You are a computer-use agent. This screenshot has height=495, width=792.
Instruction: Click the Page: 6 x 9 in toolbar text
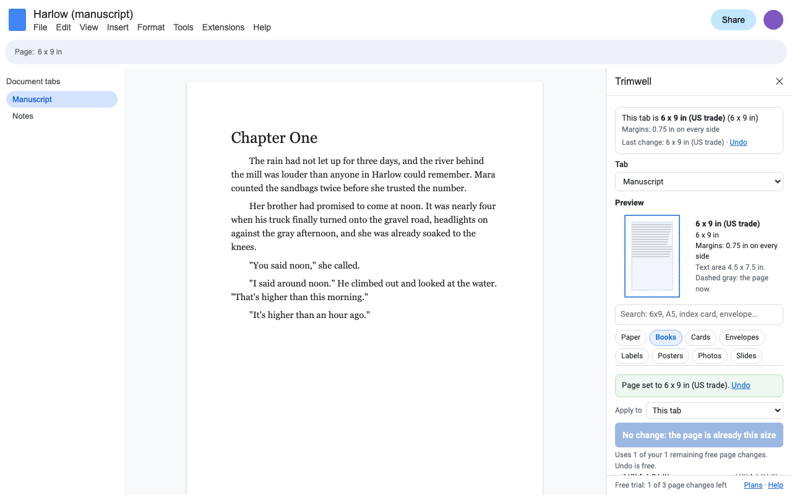coord(38,52)
